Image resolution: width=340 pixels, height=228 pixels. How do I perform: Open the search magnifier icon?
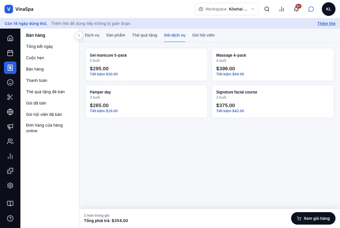point(267,9)
